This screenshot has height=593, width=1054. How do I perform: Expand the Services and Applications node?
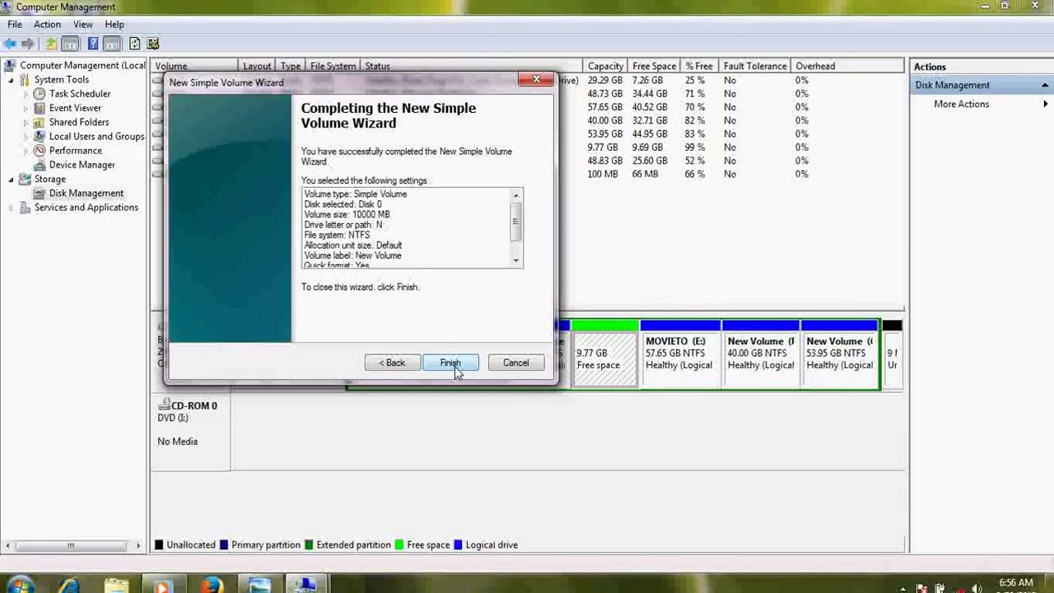click(11, 208)
